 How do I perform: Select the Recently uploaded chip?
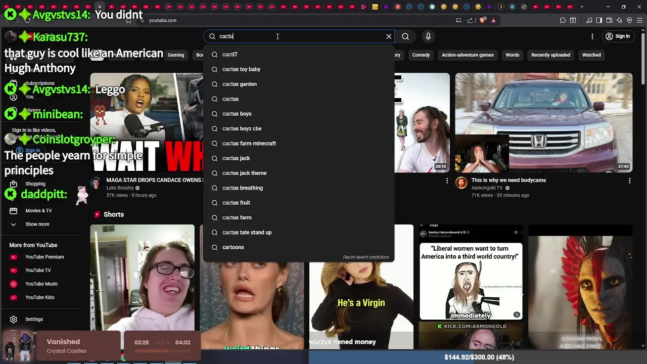[x=550, y=55]
